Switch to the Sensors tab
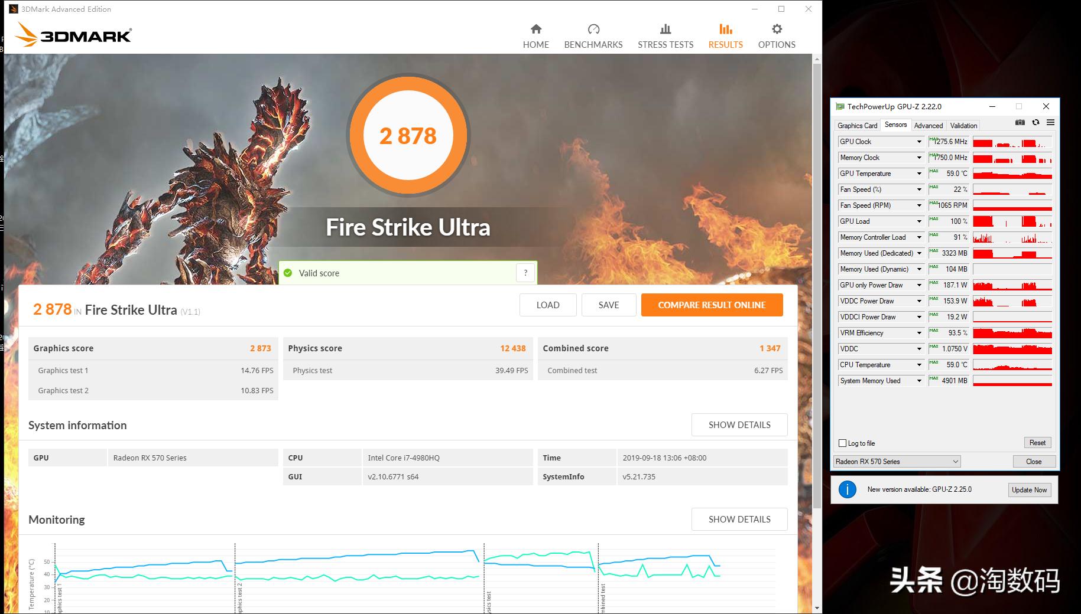The width and height of the screenshot is (1081, 614). click(x=895, y=125)
